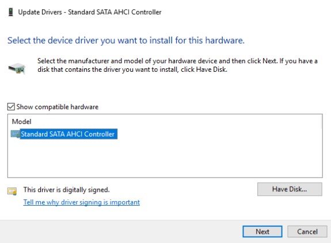Click the blue 'Select the device driver' heading
The height and width of the screenshot is (243, 331).
[x=126, y=40]
